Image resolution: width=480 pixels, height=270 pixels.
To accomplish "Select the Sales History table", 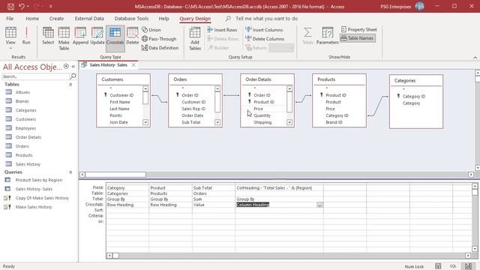I will [28, 164].
